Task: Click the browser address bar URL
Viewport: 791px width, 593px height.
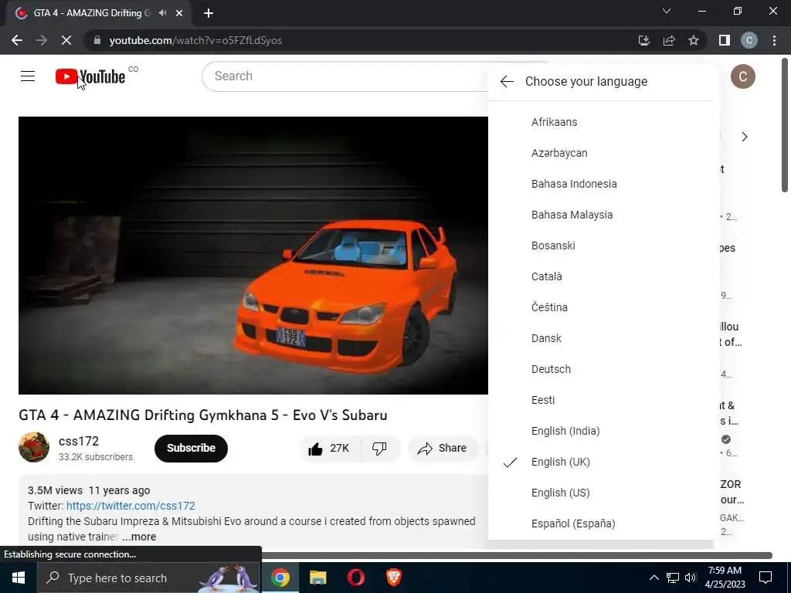Action: pos(195,40)
